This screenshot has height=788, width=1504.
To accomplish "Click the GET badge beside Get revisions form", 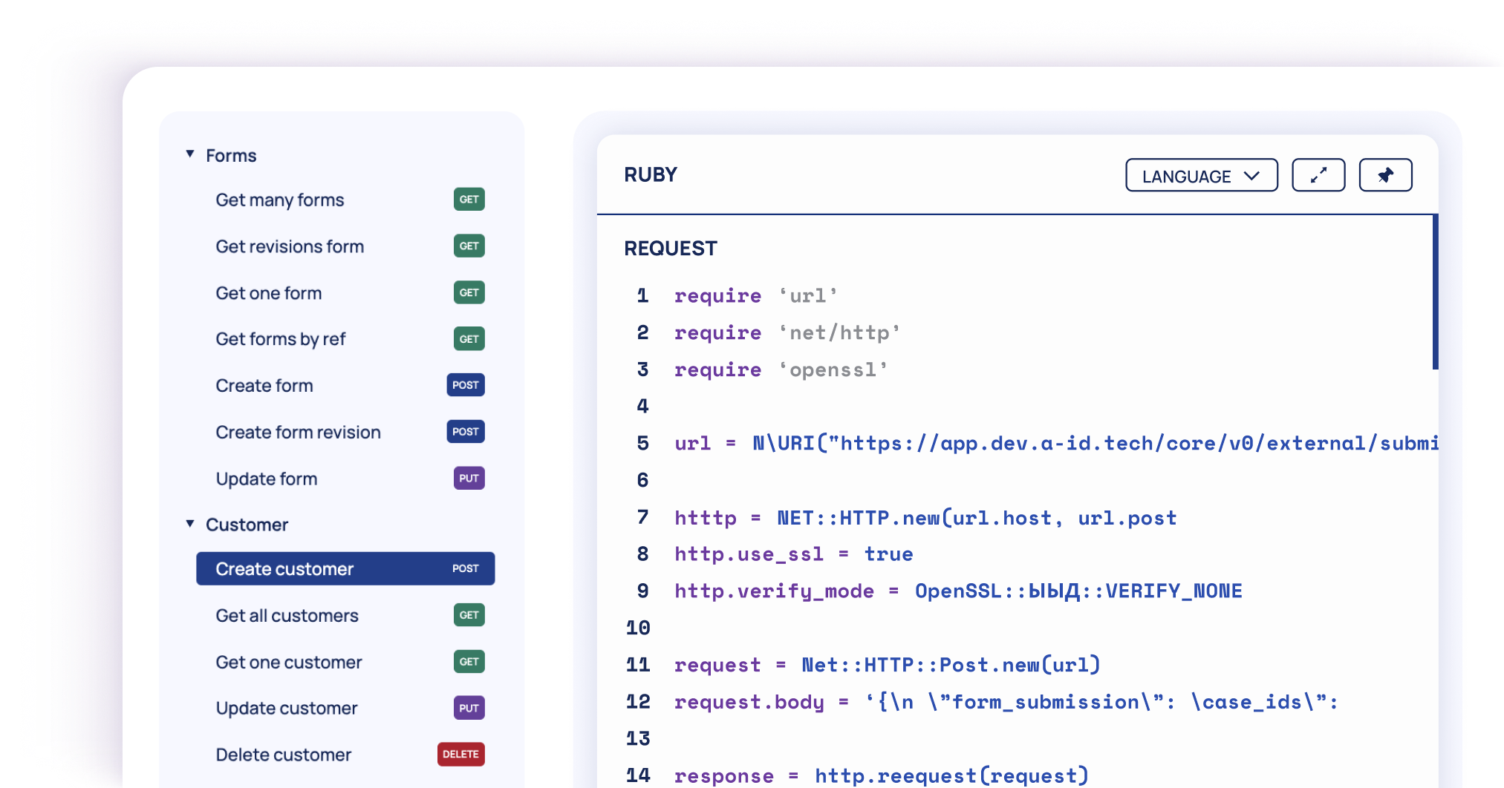I will [469, 246].
